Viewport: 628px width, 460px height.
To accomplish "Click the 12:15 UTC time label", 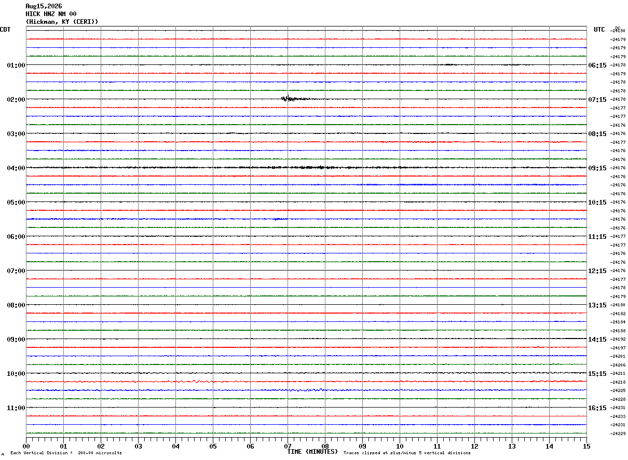I will point(597,271).
